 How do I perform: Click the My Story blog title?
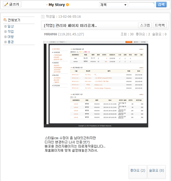pyautogui.click(x=57, y=5)
